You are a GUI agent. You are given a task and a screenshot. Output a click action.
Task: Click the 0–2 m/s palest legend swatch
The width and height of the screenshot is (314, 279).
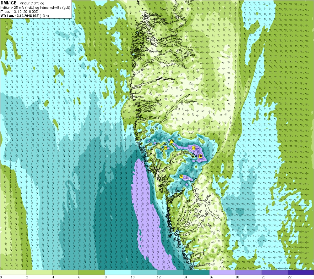coord(13,272)
